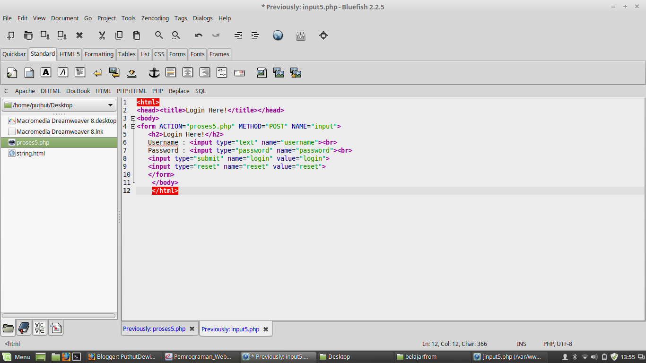Click the Find and Replace magnifier icon
The height and width of the screenshot is (363, 646).
(176, 35)
